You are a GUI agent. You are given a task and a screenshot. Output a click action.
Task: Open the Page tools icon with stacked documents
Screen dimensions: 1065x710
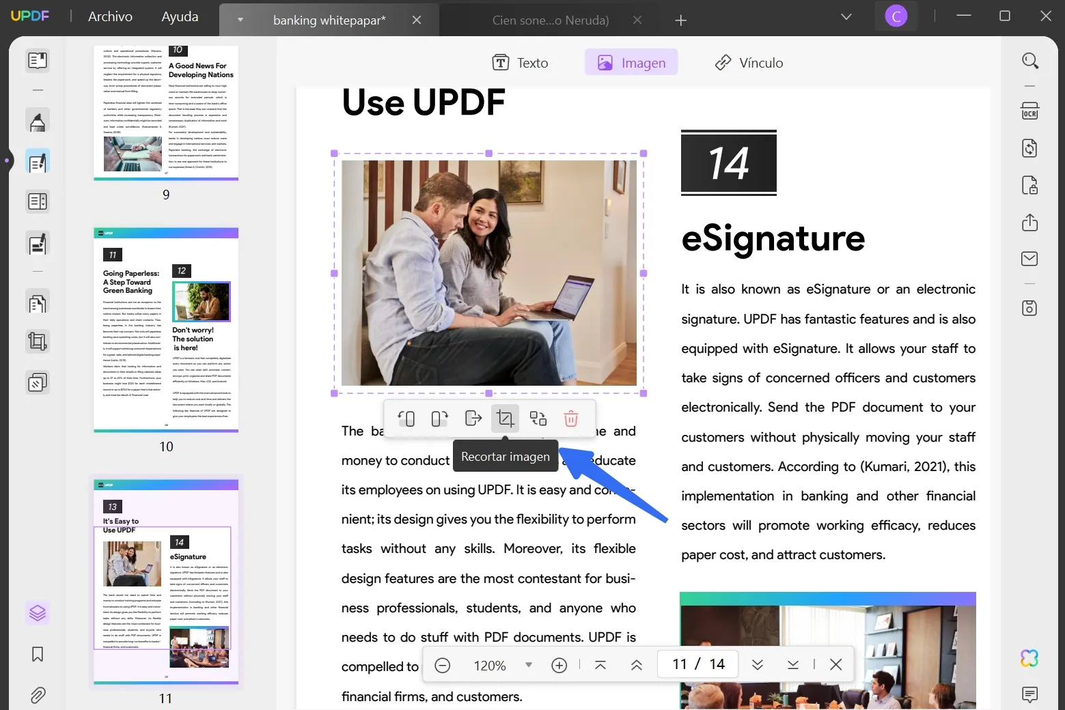[38, 302]
